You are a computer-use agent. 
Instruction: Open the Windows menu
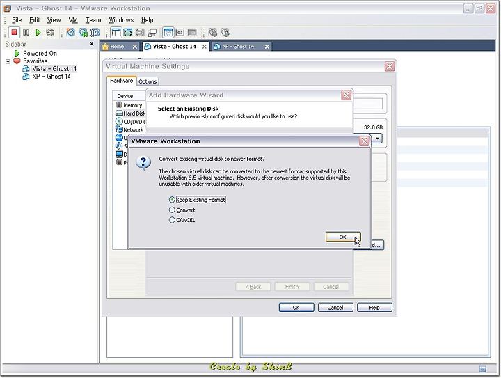pos(121,20)
